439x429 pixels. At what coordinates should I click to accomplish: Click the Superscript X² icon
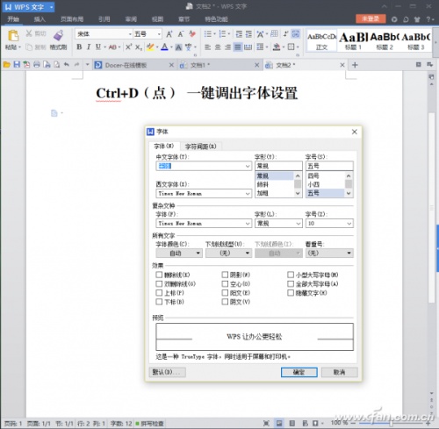pos(128,46)
